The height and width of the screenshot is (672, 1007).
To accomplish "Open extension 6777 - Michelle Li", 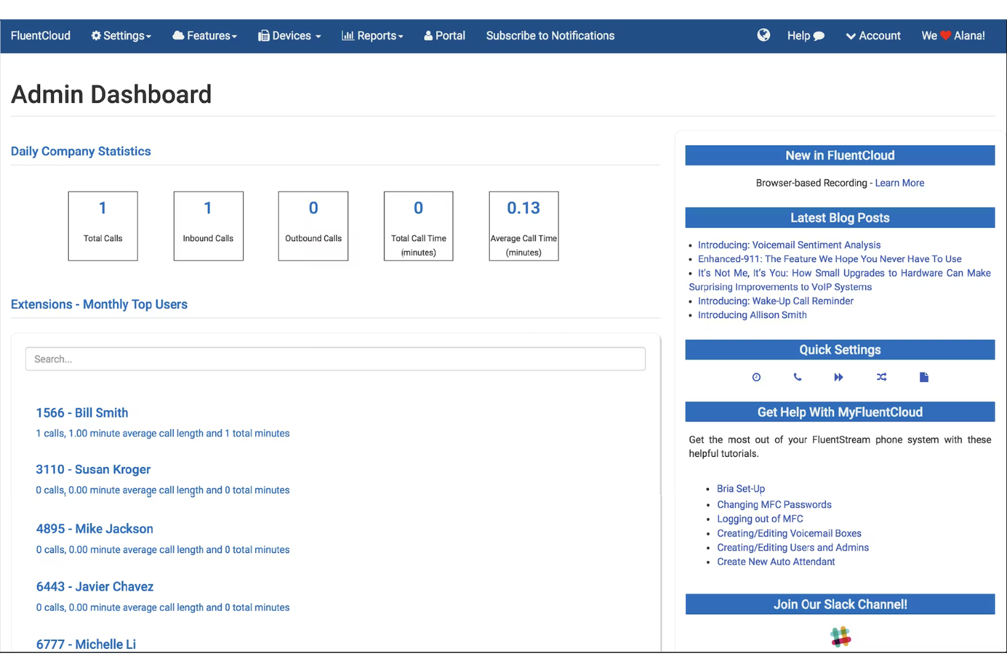I will pyautogui.click(x=86, y=644).
